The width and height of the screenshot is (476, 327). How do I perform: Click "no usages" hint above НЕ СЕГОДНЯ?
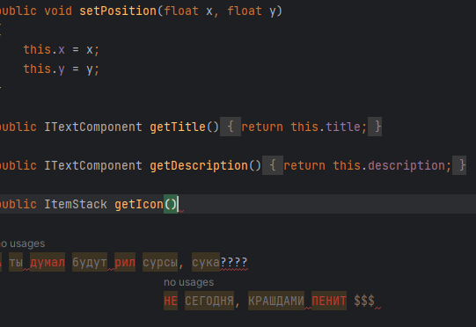pos(189,282)
